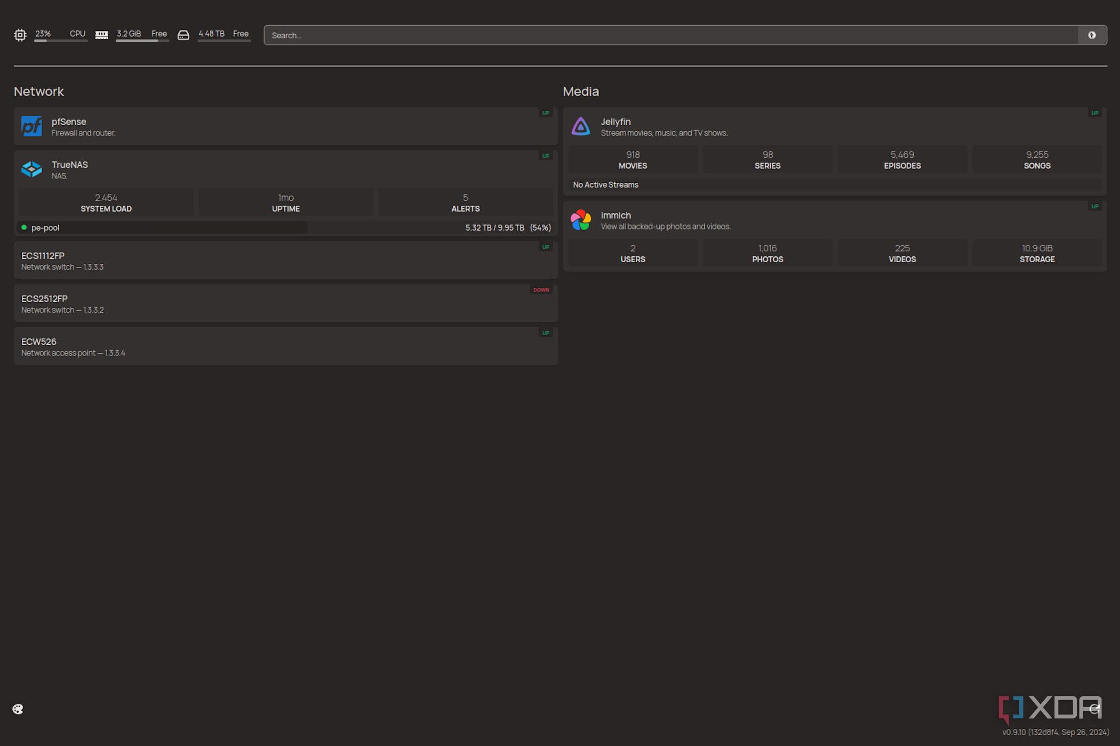Click the 5,469 Episodes stat block
The width and height of the screenshot is (1120, 746).
pos(902,160)
